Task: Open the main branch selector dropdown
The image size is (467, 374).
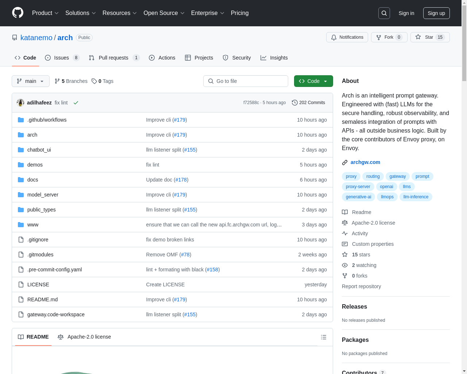Action: (x=31, y=81)
